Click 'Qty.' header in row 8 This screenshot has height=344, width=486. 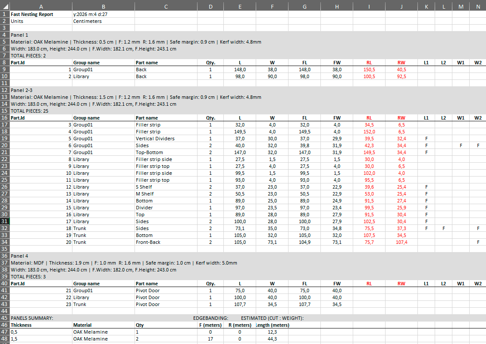coord(210,63)
